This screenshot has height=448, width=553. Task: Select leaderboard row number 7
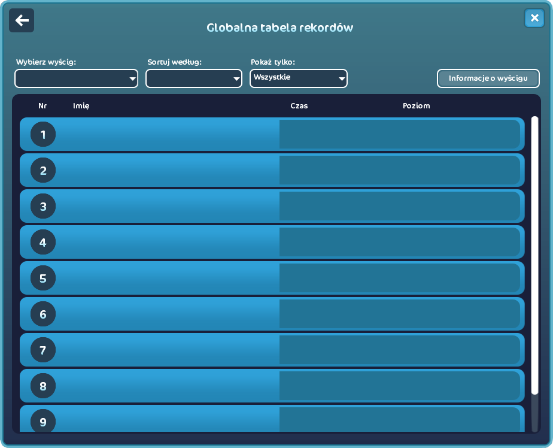pyautogui.click(x=272, y=350)
